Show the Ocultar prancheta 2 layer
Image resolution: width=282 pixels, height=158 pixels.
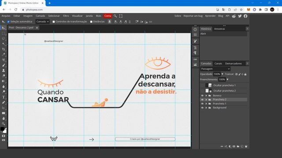point(202,91)
